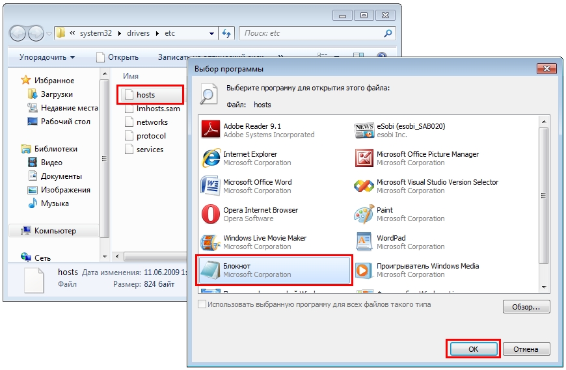Viewport: 566px width, 370px height.
Task: Check 'Использовать выбранную программу' checkbox
Action: 202,304
